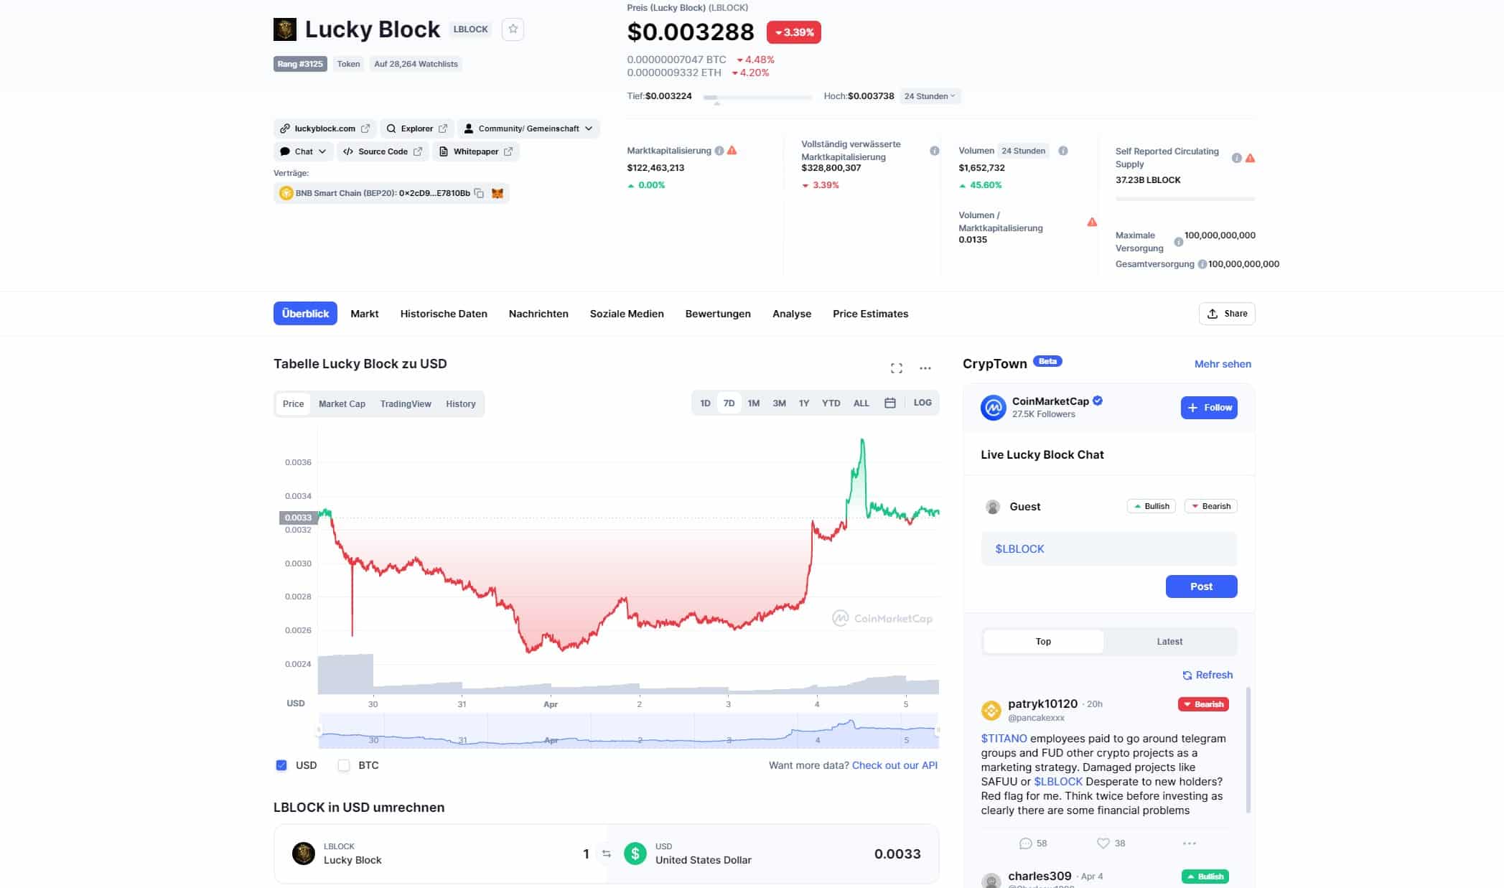Image resolution: width=1504 pixels, height=888 pixels.
Task: Click the Lucky Block coin logo
Action: pyautogui.click(x=285, y=29)
